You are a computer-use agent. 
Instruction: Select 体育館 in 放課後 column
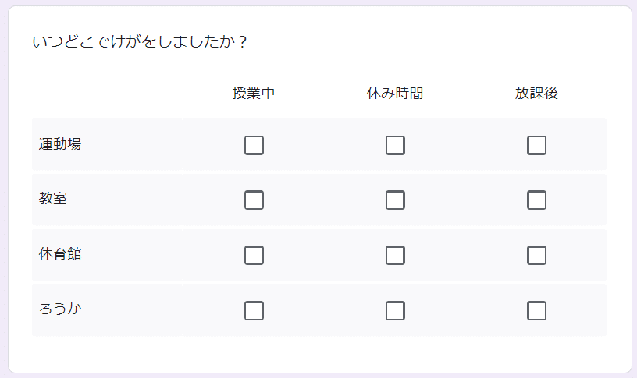[536, 256]
